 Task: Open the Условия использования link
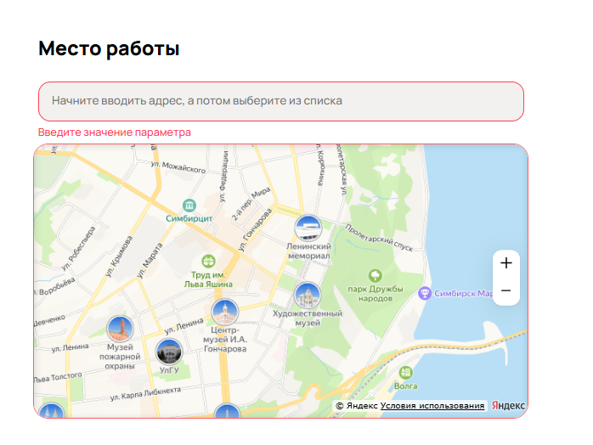432,406
